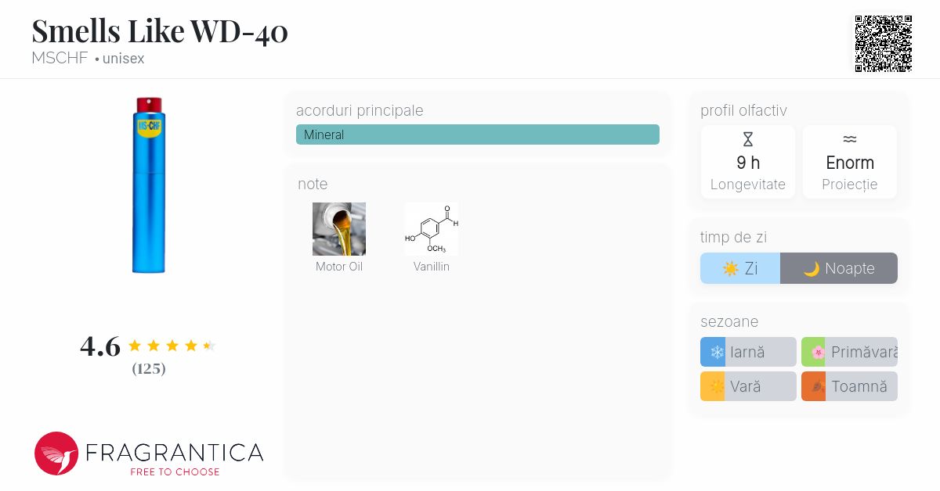
Task: Toggle the Vară season option
Action: 748,386
